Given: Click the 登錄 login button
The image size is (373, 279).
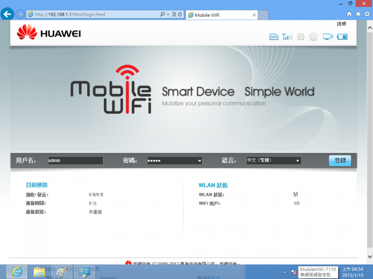Looking at the screenshot, I should 340,160.
